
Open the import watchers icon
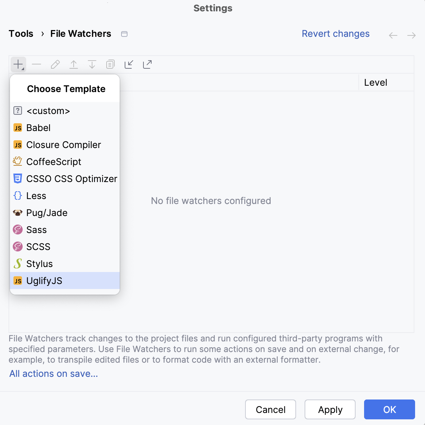point(129,64)
